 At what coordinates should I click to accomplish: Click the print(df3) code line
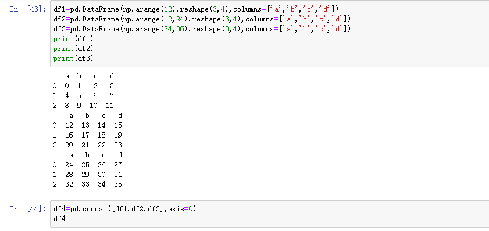pos(73,59)
